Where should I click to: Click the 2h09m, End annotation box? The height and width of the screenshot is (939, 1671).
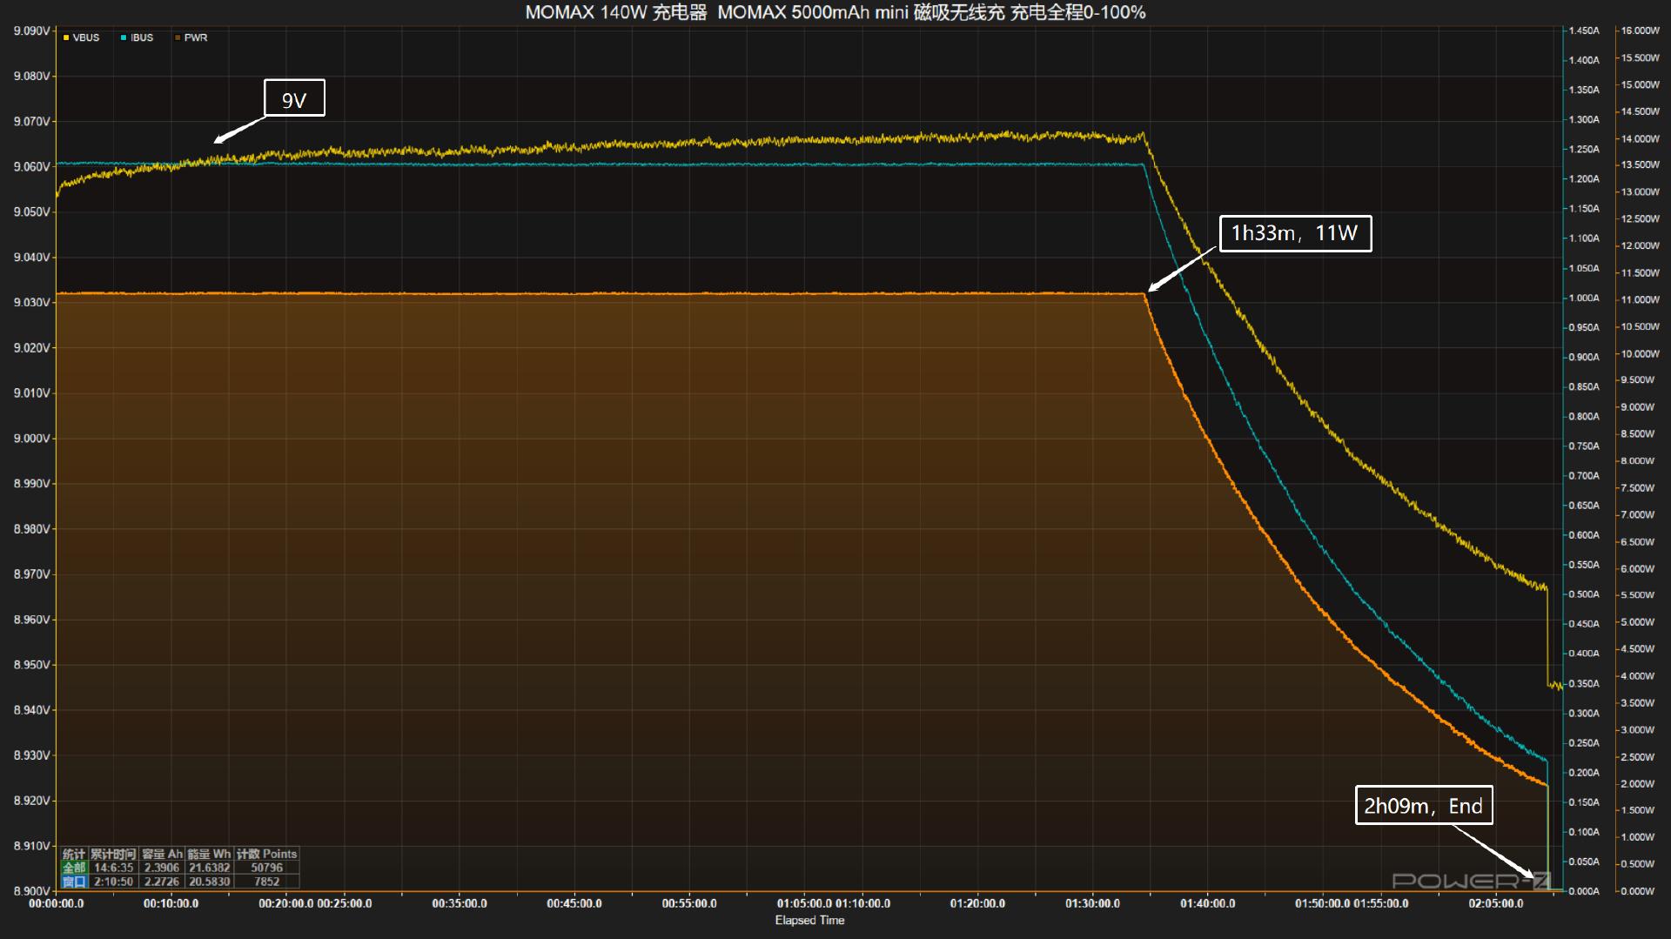coord(1424,806)
